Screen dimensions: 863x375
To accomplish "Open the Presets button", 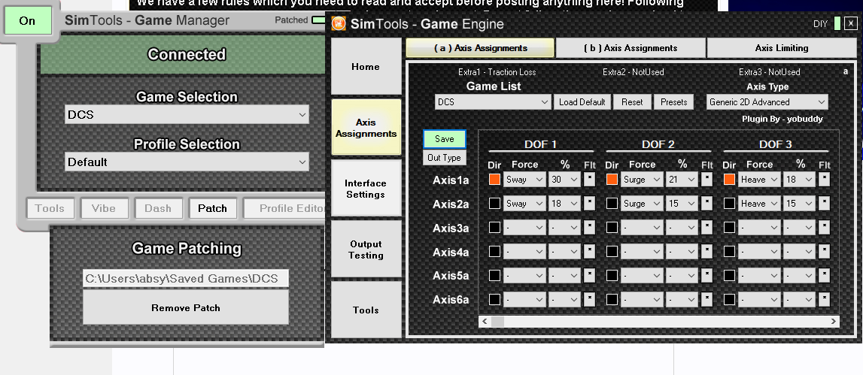I will tap(673, 101).
